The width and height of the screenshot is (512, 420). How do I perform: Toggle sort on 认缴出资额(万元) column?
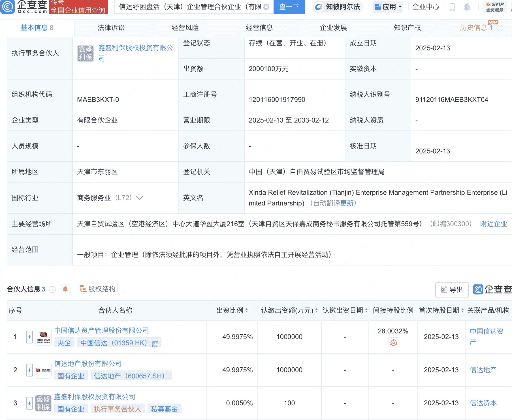pos(317,310)
